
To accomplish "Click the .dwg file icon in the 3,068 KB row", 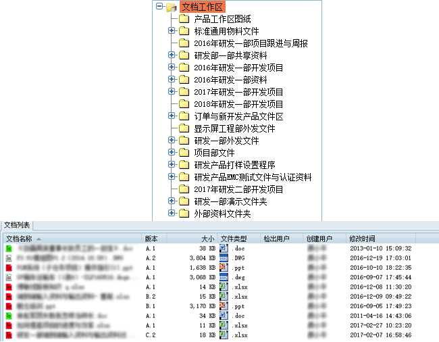I will (224, 277).
